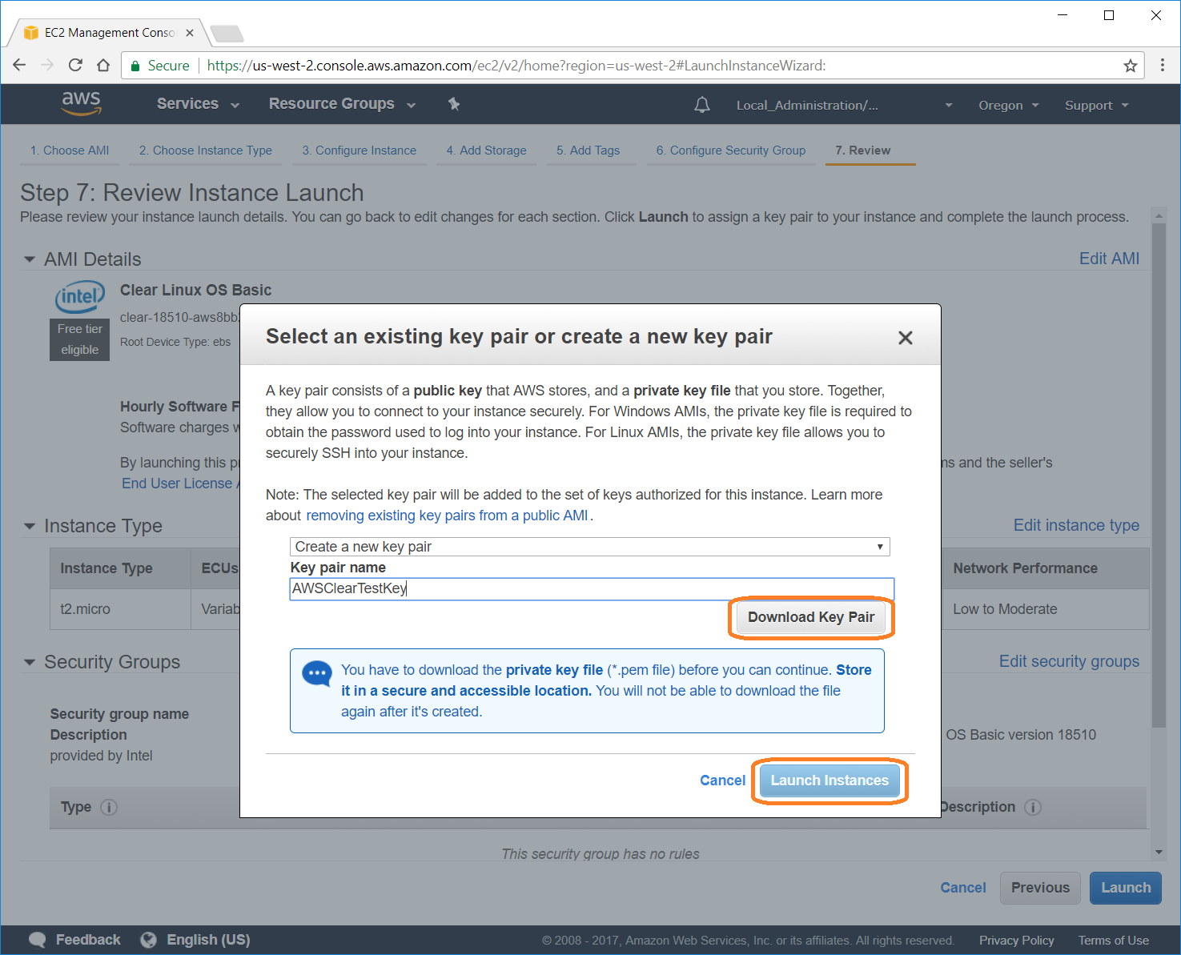This screenshot has height=955, width=1181.
Task: Open removing existing key pairs link
Action: pyautogui.click(x=447, y=516)
